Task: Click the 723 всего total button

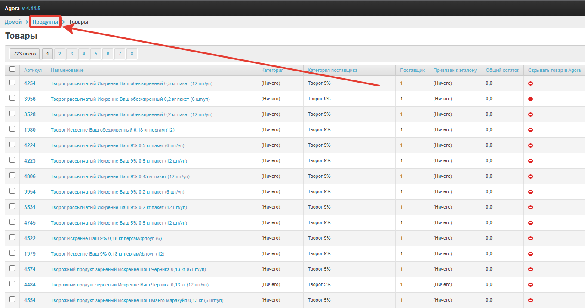Action: [x=25, y=54]
